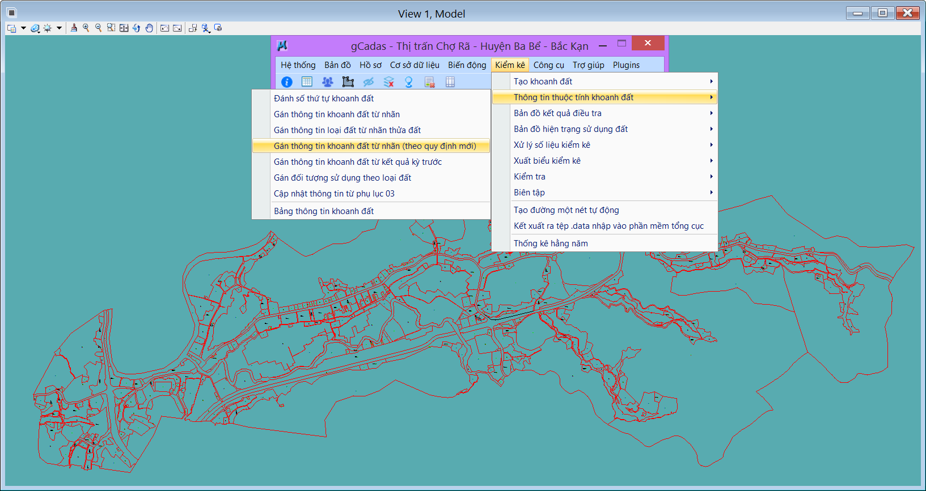Open the Công cụ menu
The image size is (926, 491).
click(x=548, y=65)
